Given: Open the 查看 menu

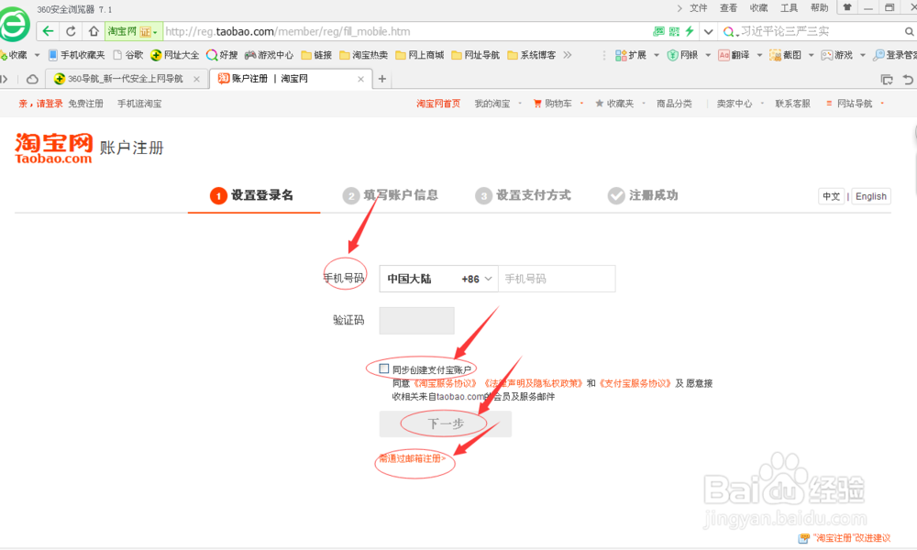Looking at the screenshot, I should coord(729,7).
